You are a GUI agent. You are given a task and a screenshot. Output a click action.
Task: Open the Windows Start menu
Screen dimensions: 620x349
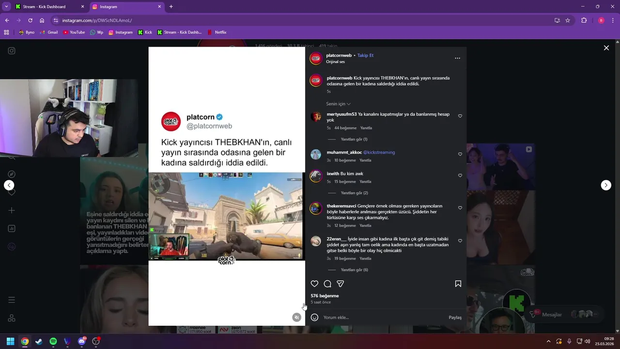pyautogui.click(x=10, y=341)
